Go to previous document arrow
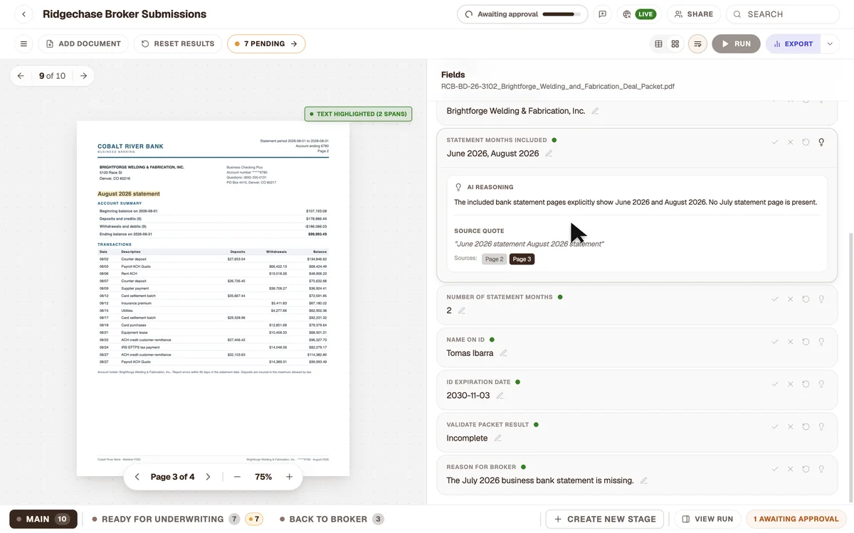The width and height of the screenshot is (854, 533). tap(21, 76)
